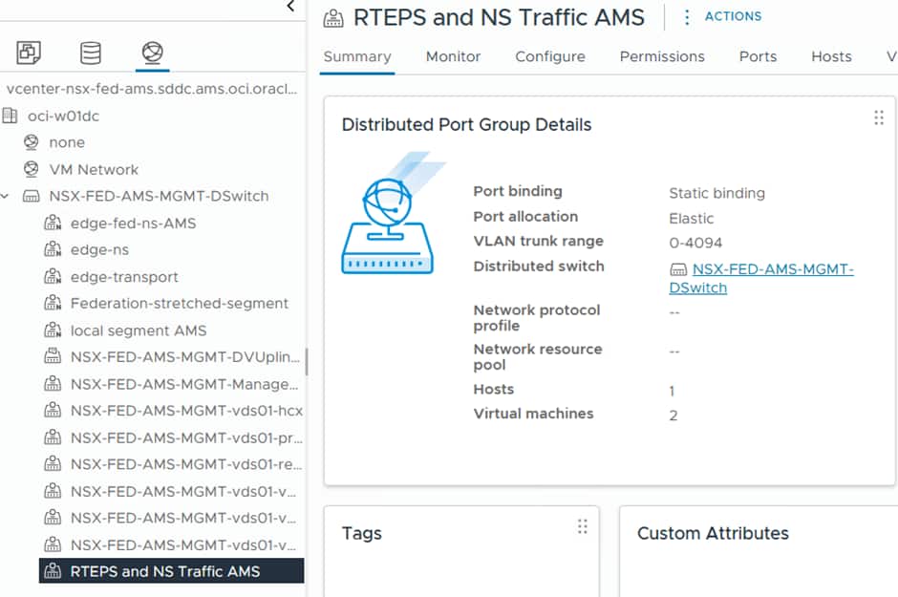Click port group icon beside NSX-FED-AMS-MGMT-vds01-pr...
Viewport: 898px width, 597px height.
click(x=53, y=437)
